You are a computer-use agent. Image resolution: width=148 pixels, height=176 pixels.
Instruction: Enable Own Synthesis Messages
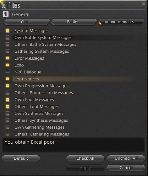coord(8,113)
